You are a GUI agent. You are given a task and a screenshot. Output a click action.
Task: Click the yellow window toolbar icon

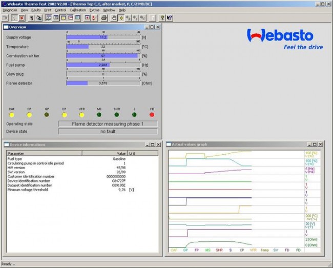point(64,18)
